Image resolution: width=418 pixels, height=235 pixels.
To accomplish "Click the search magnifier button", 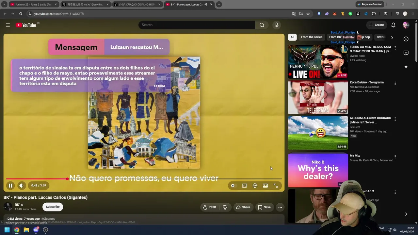I will click(262, 25).
